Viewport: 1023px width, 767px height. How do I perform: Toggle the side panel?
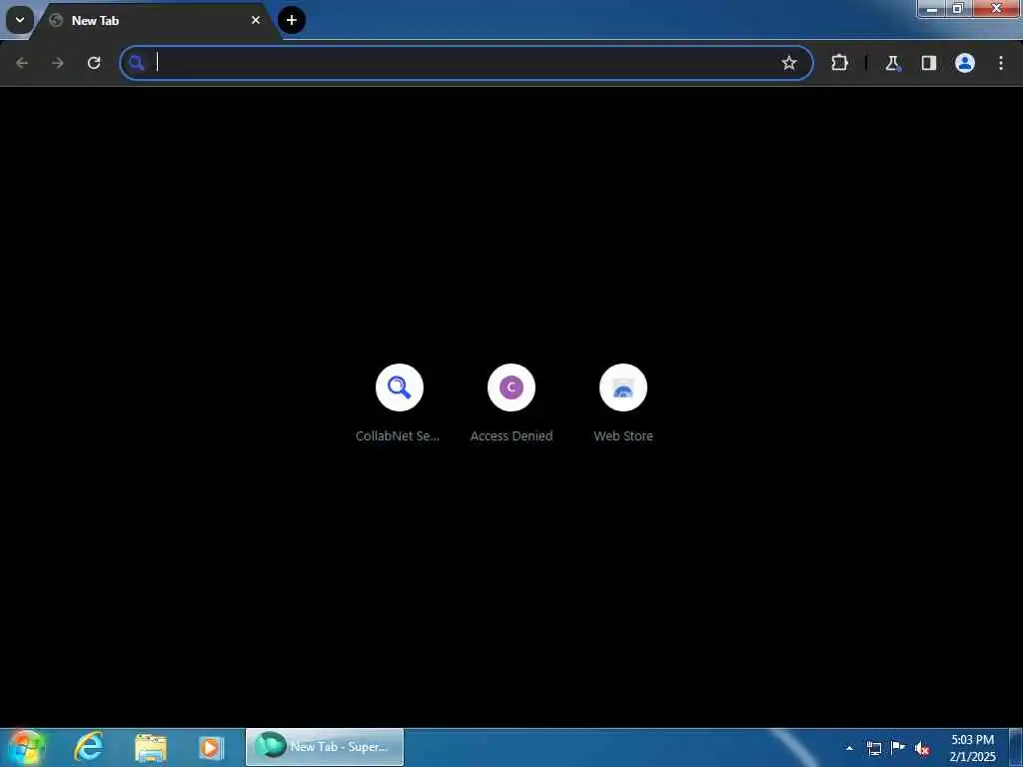click(929, 63)
